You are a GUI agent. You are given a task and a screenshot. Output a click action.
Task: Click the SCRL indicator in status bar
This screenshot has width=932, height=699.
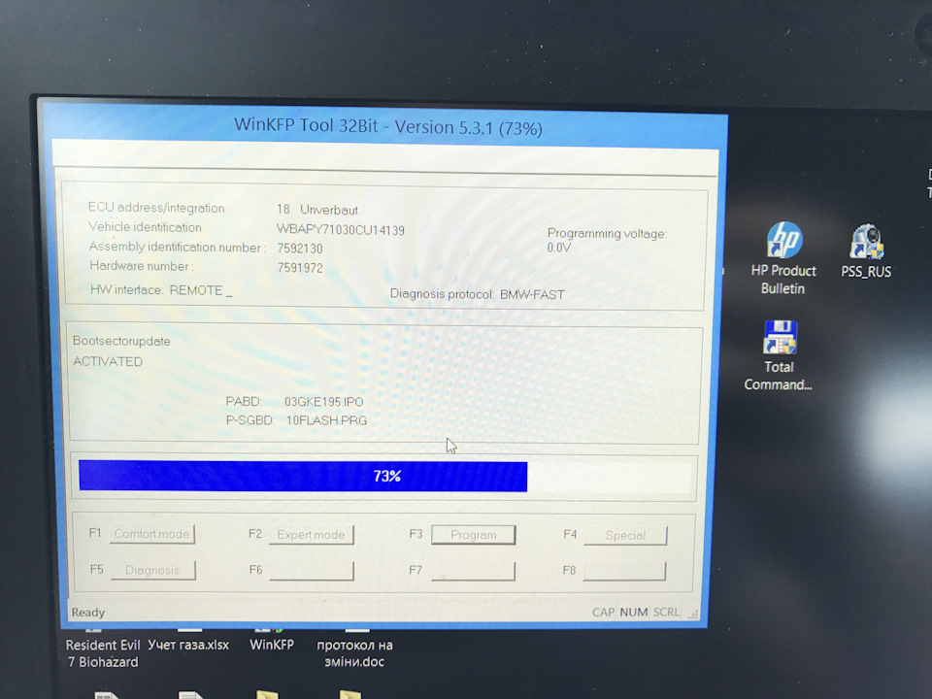666,613
